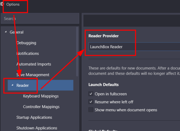180x131 pixels.
Task: Click the Options window title
Action: click(13, 4)
